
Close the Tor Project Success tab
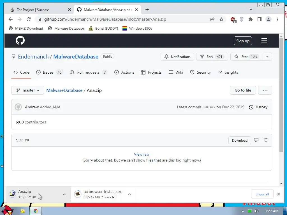tap(70, 10)
